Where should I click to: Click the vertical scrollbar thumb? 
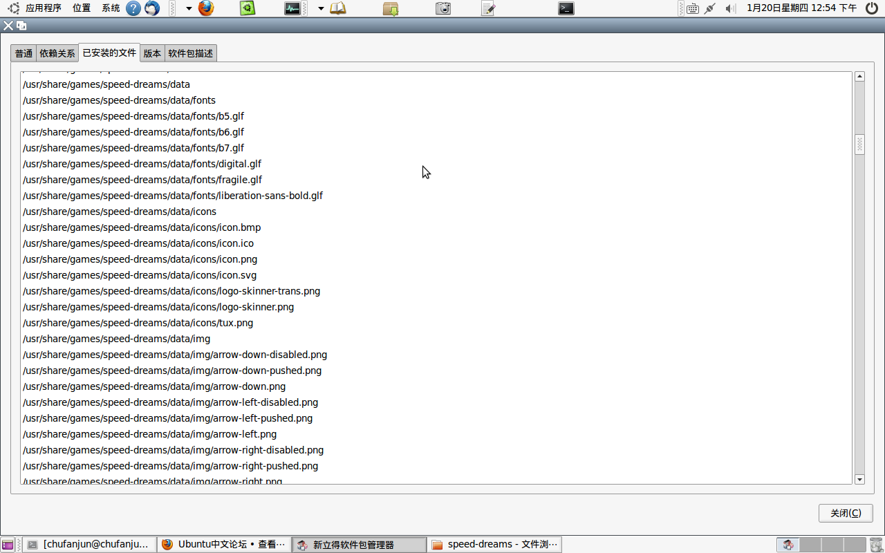860,144
